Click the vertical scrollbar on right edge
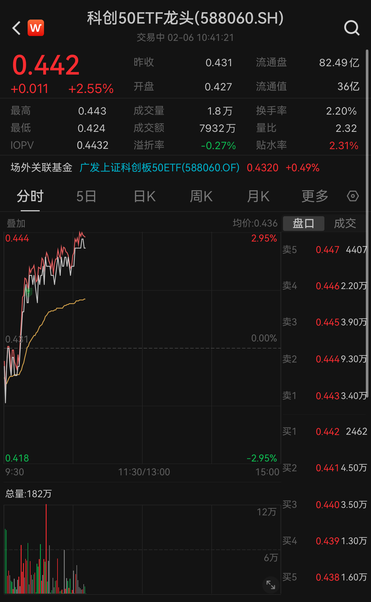Viewport: 371px width, 602px height. click(x=367, y=223)
